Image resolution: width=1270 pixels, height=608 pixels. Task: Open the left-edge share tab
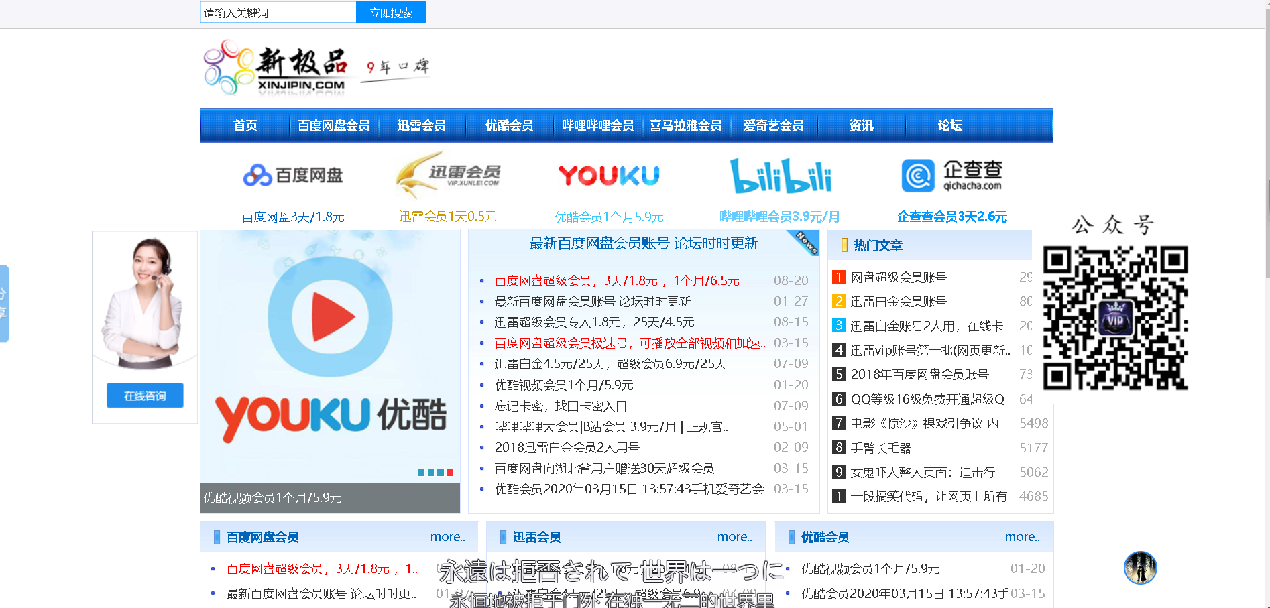(x=4, y=304)
